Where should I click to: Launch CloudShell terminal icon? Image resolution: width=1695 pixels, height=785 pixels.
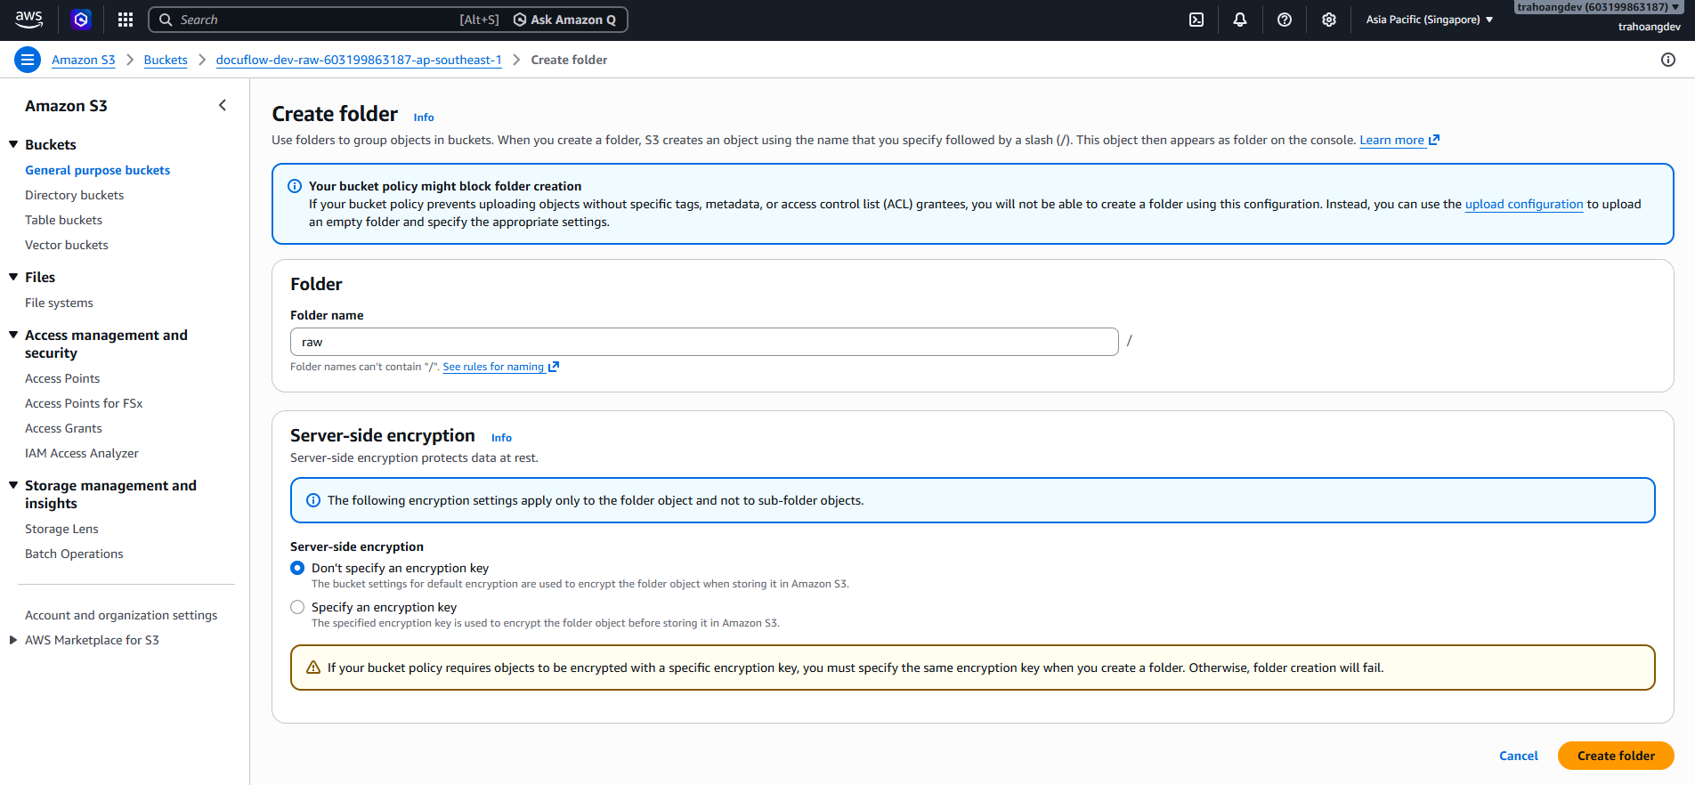[1196, 20]
